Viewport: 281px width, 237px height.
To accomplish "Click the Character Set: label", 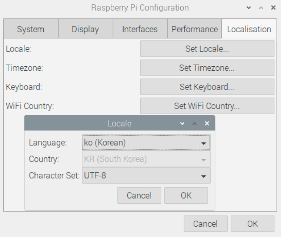I will [x=54, y=176].
